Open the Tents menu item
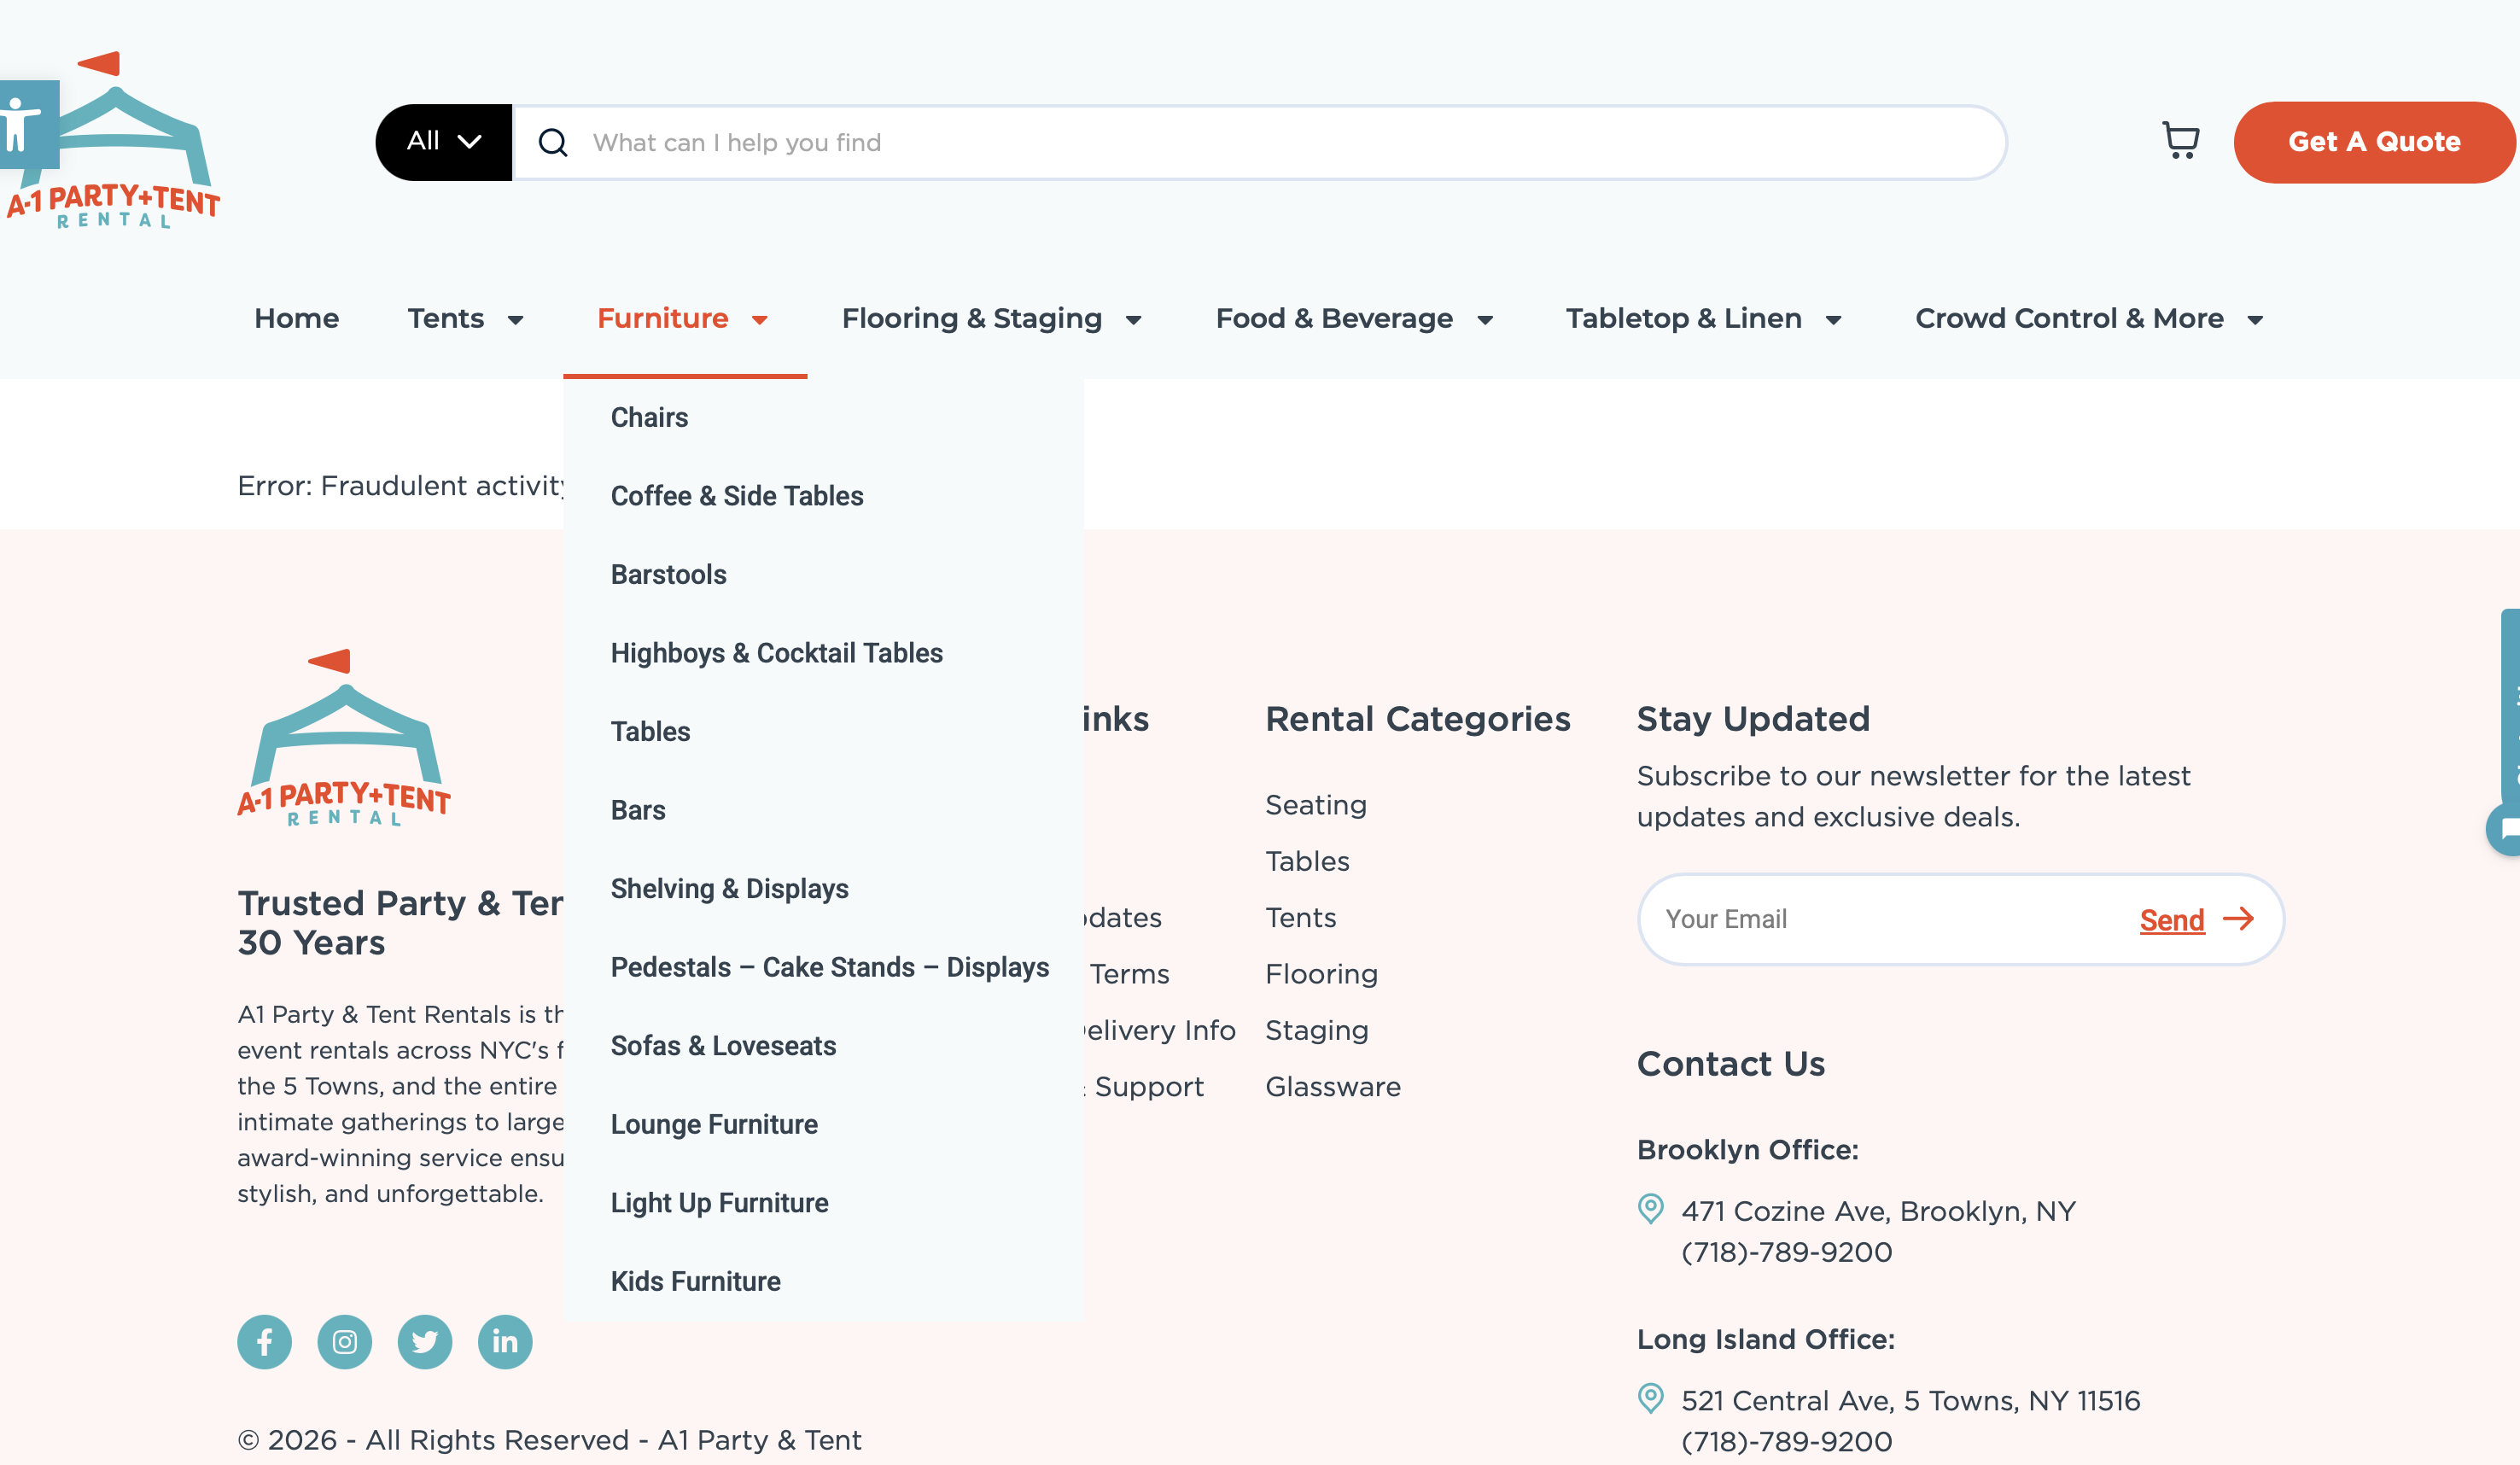 (x=446, y=318)
